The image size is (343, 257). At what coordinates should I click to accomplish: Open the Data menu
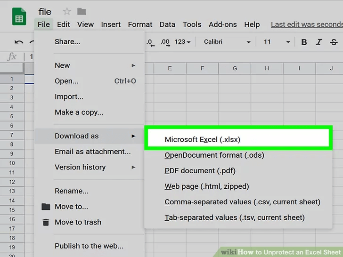pyautogui.click(x=167, y=24)
